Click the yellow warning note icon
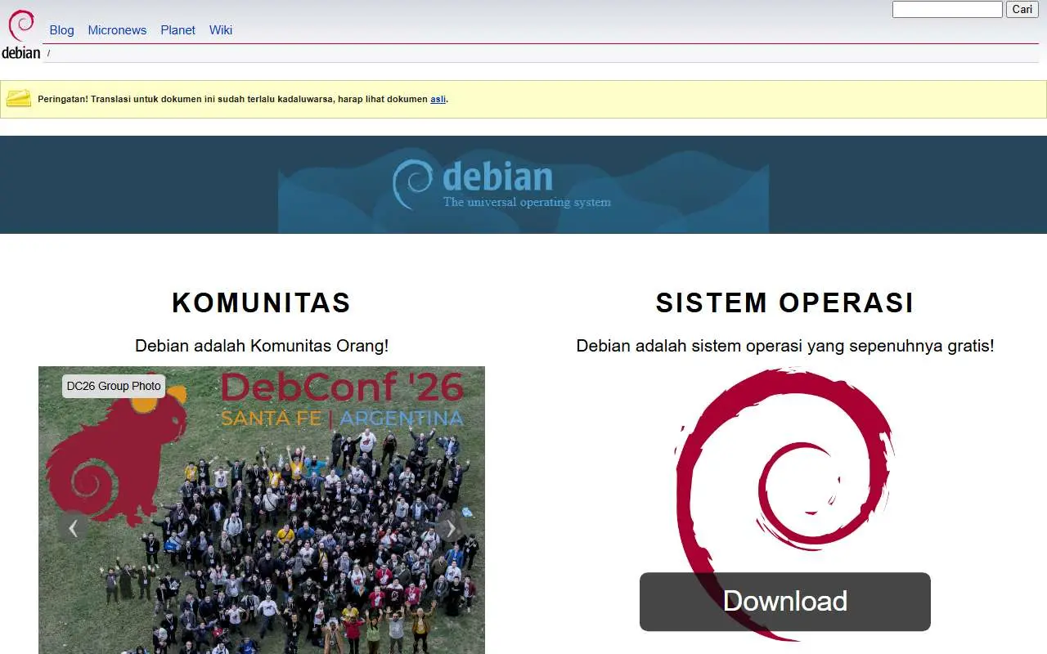This screenshot has width=1047, height=654. coord(19,99)
